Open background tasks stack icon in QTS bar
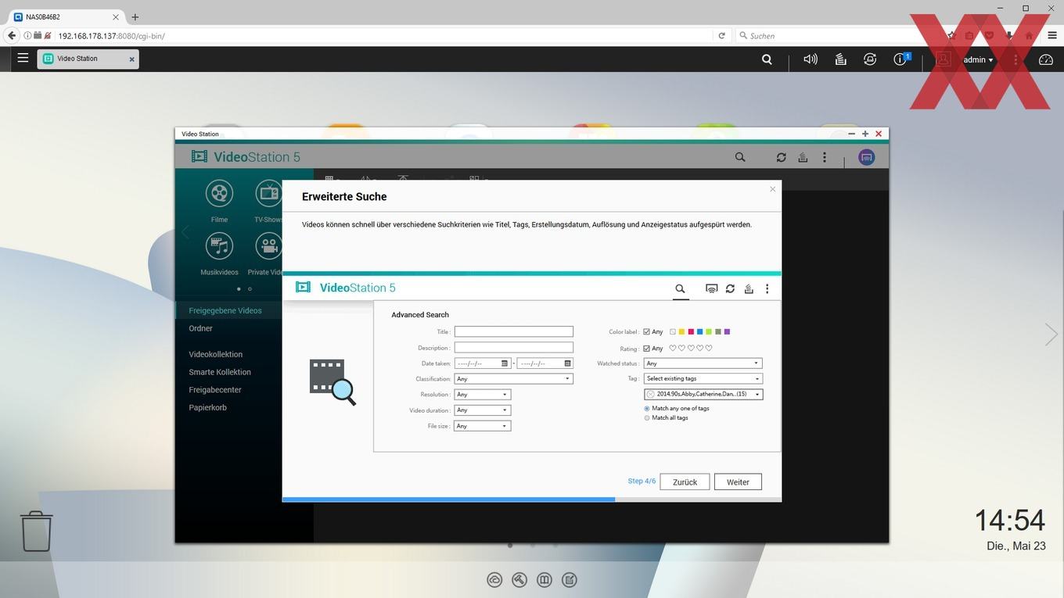Viewport: 1064px width, 598px height. pos(840,59)
